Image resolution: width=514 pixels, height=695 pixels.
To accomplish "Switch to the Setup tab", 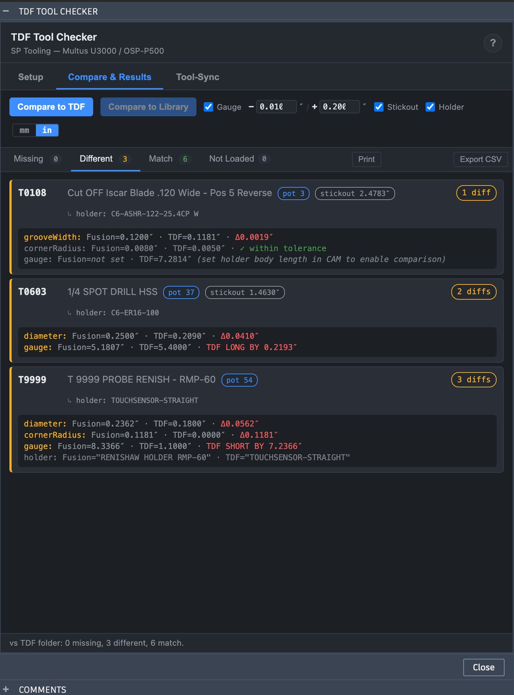I will 30,77.
